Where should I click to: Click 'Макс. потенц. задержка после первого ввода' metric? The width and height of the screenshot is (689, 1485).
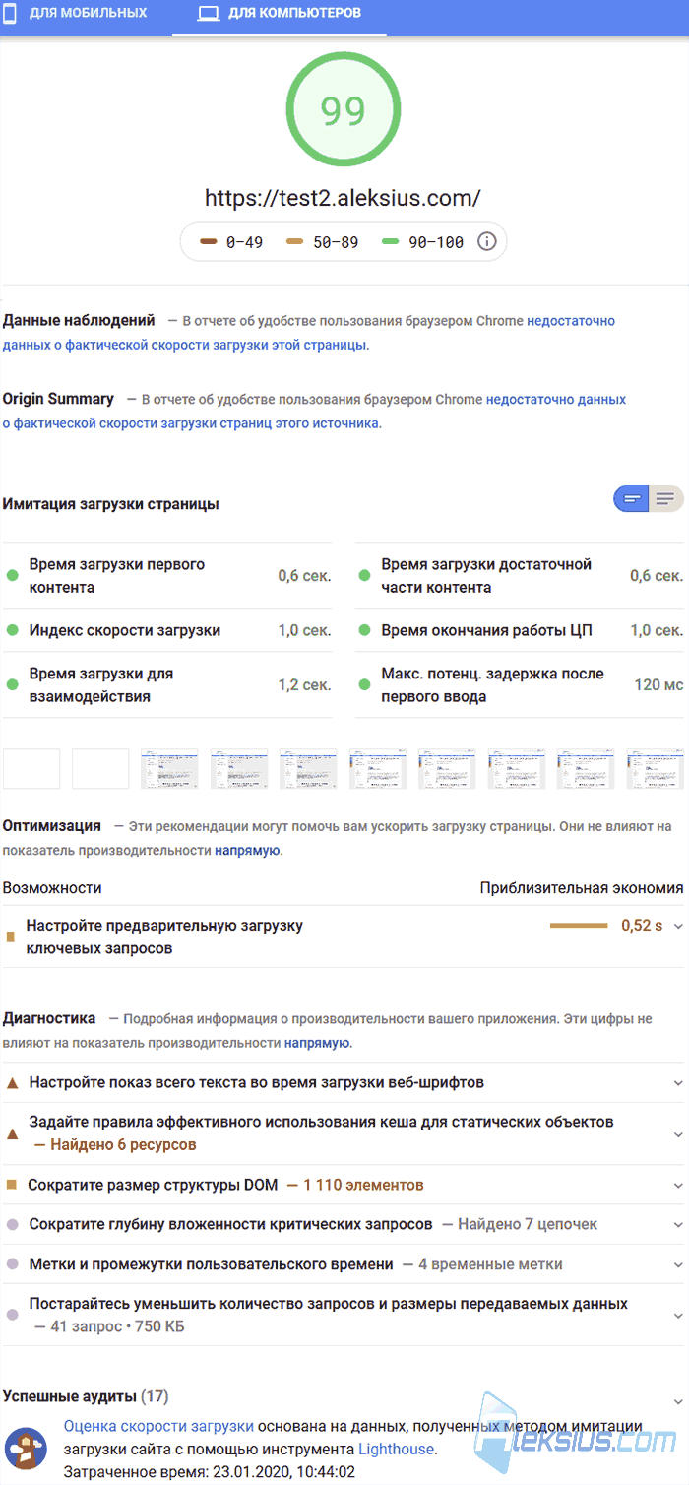coord(520,684)
